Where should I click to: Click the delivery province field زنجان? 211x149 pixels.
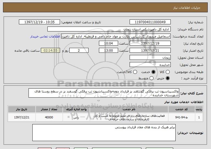tap(150, 58)
